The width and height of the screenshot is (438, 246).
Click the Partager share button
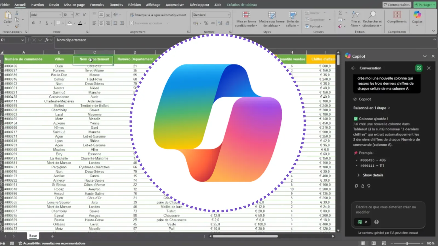425,5
